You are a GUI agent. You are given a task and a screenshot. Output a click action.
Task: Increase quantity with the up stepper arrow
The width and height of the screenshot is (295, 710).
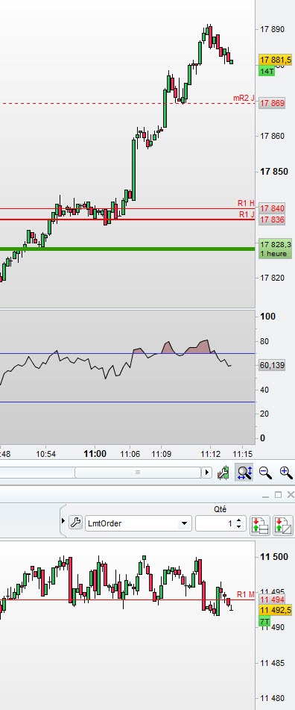pyautogui.click(x=239, y=520)
